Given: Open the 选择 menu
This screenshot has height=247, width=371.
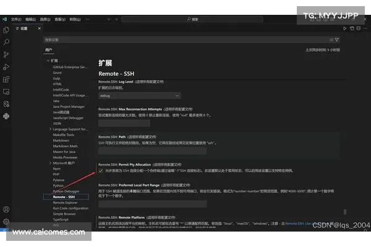Looking at the screenshot, I should click(45, 19).
